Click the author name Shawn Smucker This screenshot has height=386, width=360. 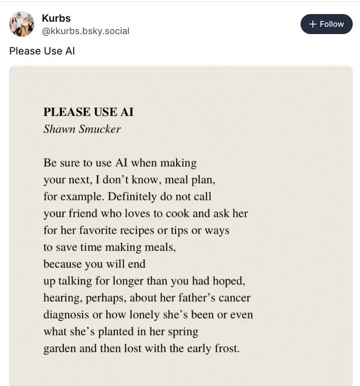coord(82,129)
